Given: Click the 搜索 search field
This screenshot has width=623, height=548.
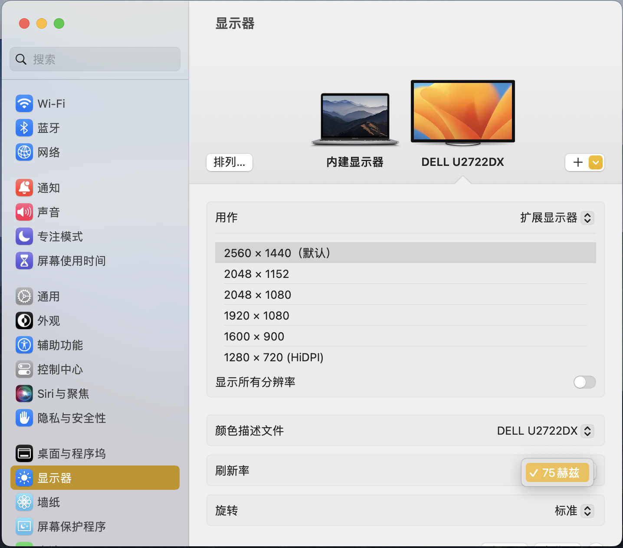Looking at the screenshot, I should coord(95,59).
